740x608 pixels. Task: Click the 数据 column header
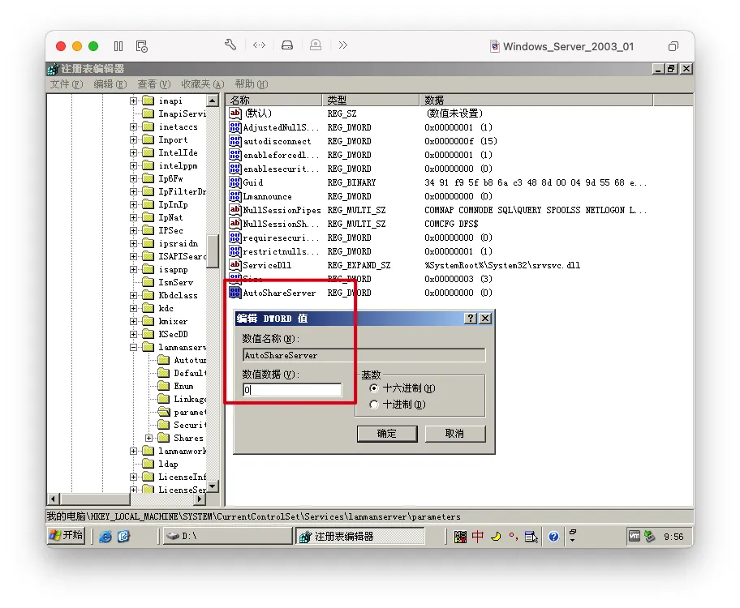coord(536,100)
